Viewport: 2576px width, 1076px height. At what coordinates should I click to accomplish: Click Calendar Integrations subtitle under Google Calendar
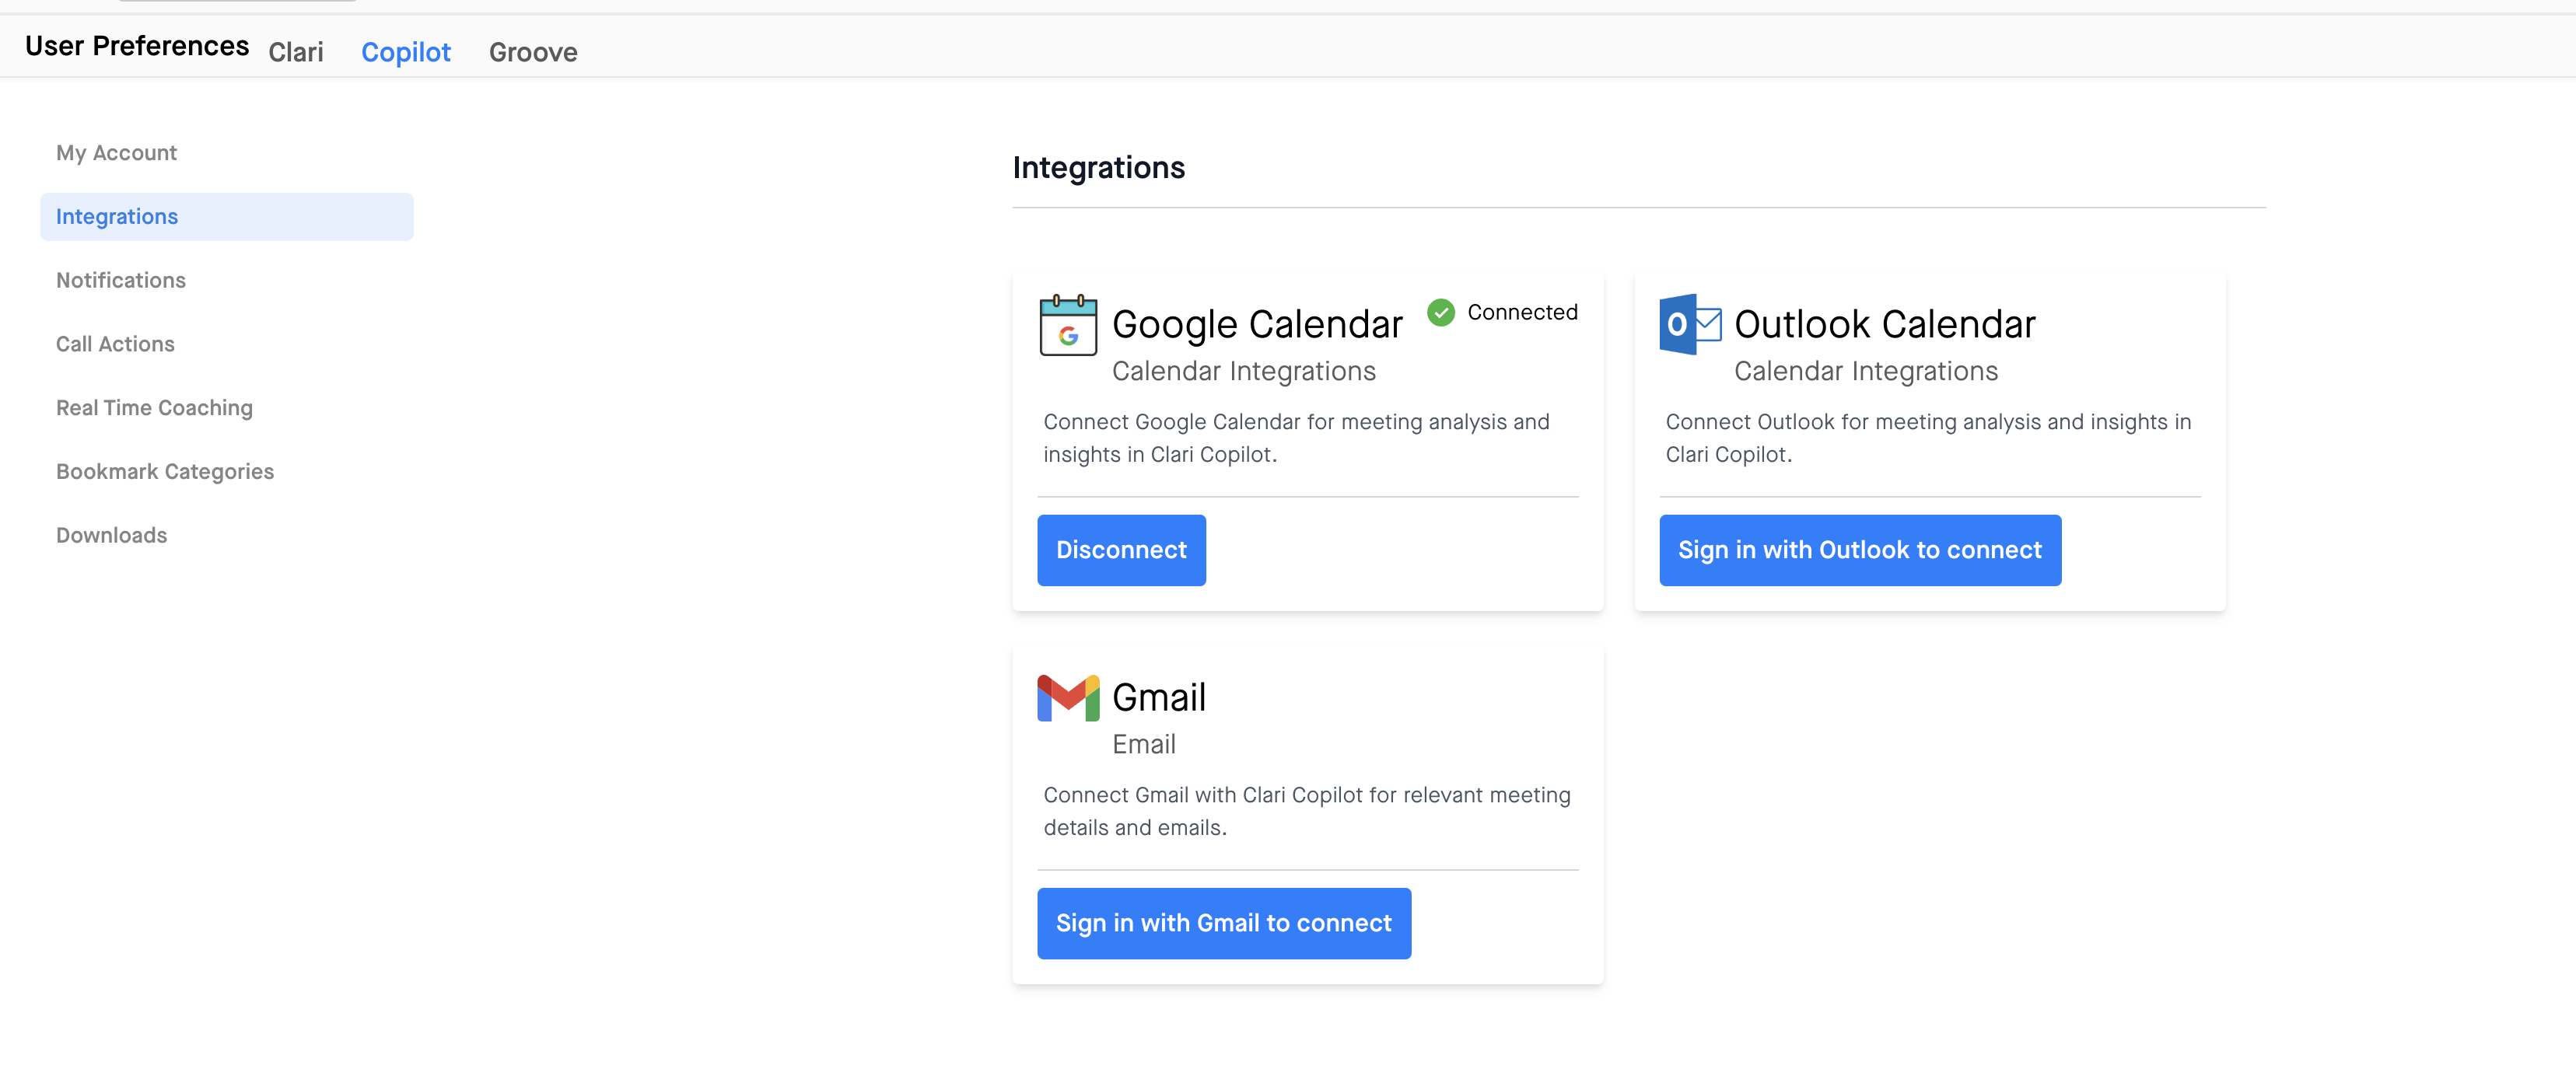(1243, 371)
